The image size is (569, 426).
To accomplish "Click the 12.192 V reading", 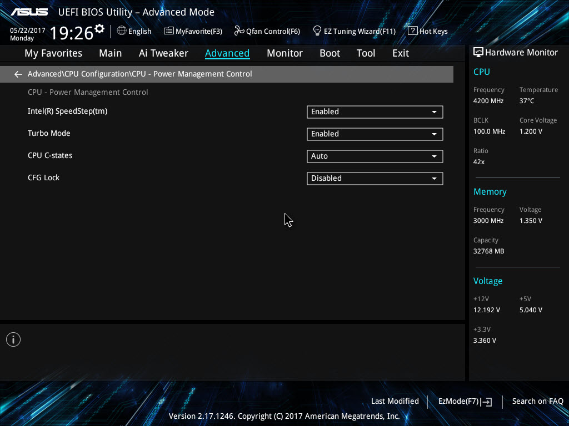I will (487, 310).
